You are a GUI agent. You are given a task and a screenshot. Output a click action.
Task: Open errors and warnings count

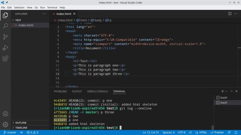tap(32, 132)
